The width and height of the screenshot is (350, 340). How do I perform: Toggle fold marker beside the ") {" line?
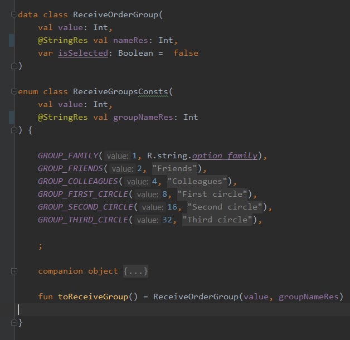click(x=14, y=130)
